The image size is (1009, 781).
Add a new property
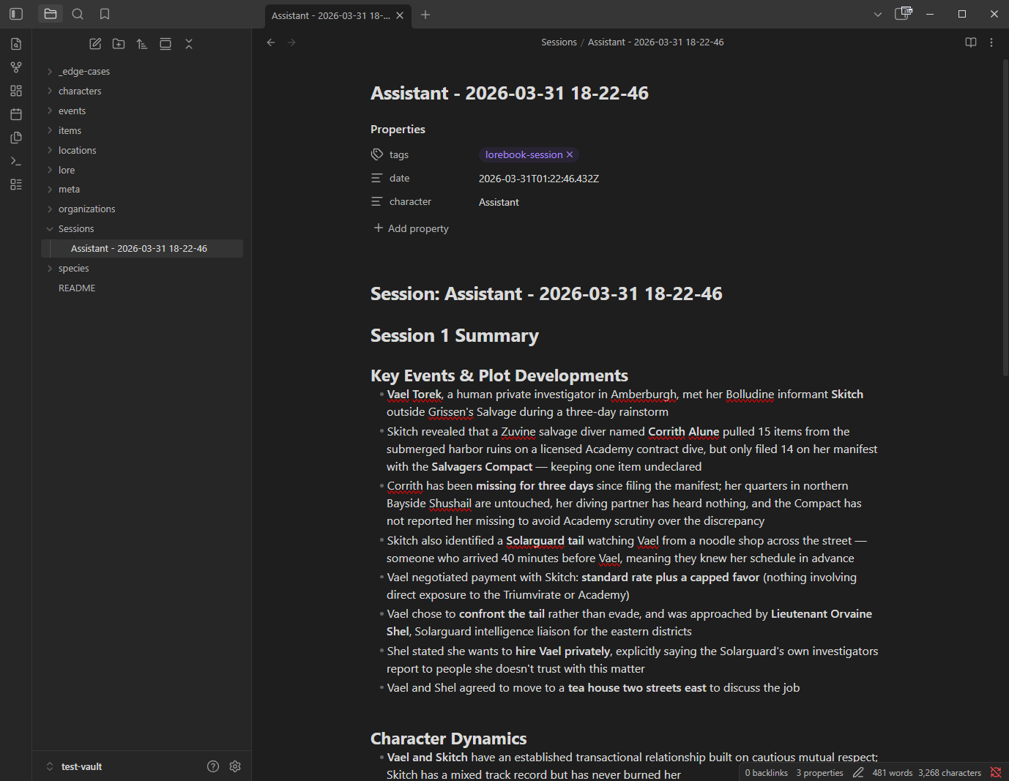[x=411, y=228]
